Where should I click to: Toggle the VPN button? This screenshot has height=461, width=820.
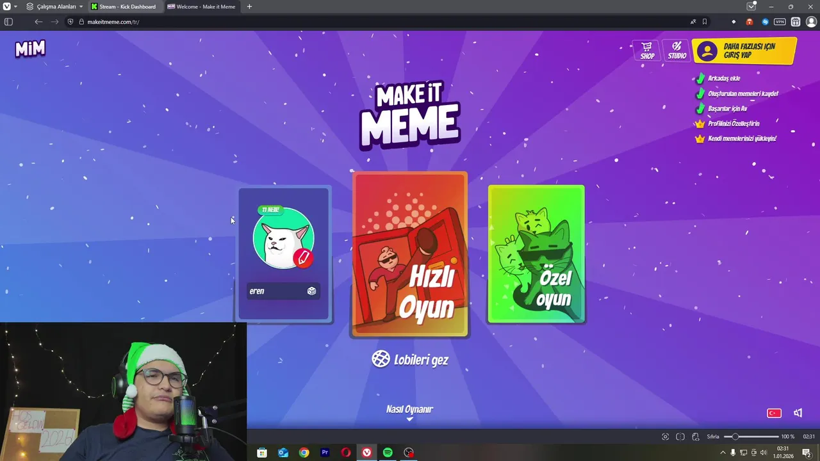coord(780,22)
